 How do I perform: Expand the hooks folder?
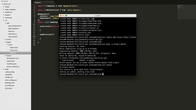click(x=4, y=7)
